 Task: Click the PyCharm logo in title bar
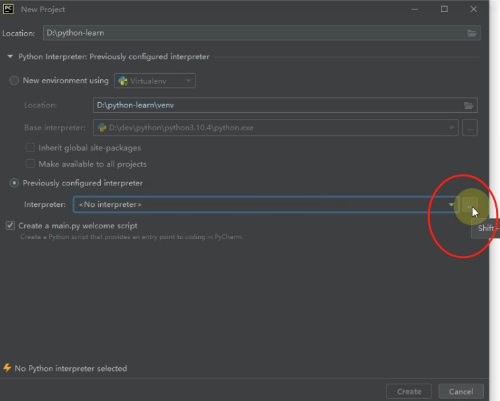8,9
